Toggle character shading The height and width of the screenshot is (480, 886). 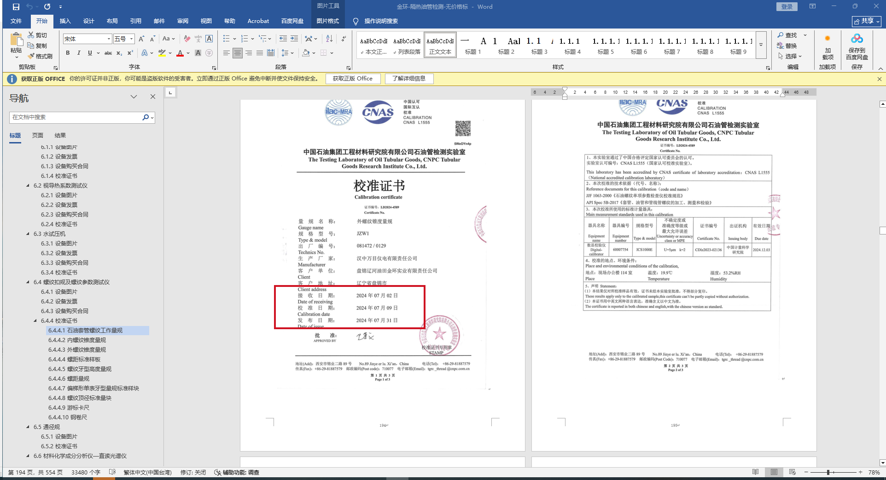click(x=198, y=53)
